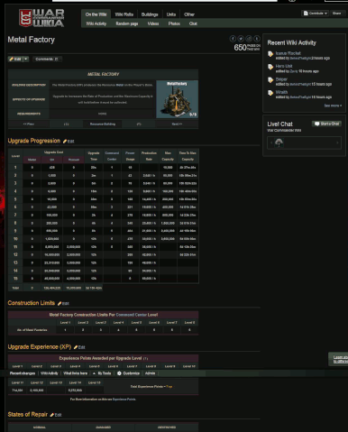Click pencil edit icon beside Construction Limits
Image resolution: width=348 pixels, height=432 pixels.
point(60,303)
